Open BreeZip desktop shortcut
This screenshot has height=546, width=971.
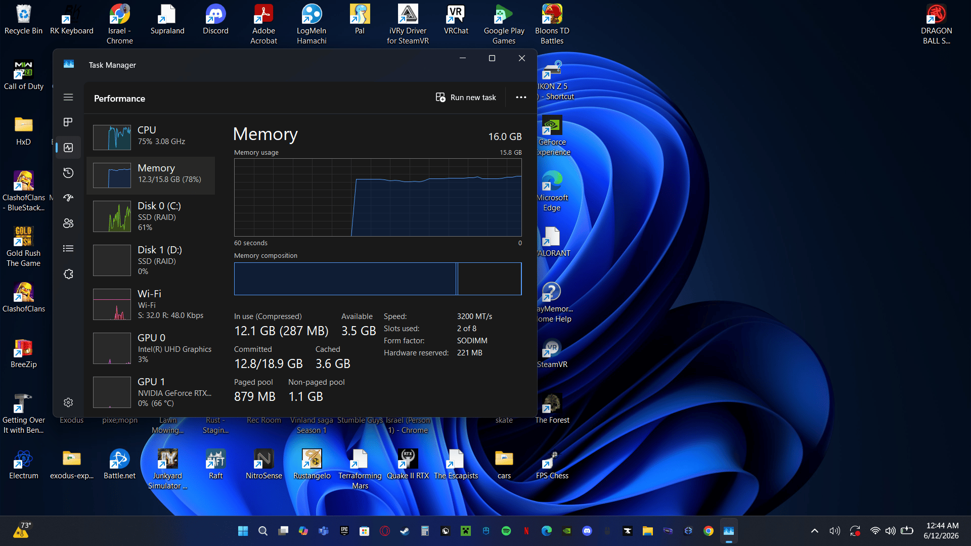[x=23, y=354]
